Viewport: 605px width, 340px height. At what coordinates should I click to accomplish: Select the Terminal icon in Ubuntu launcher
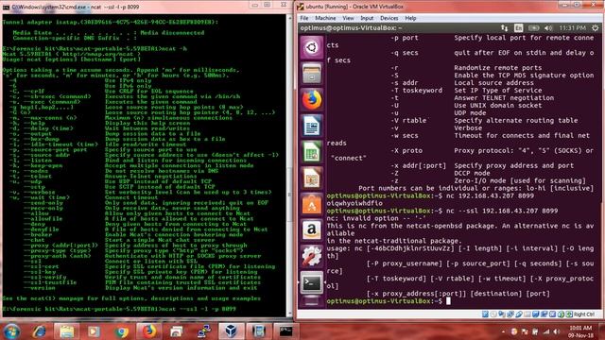(312, 282)
